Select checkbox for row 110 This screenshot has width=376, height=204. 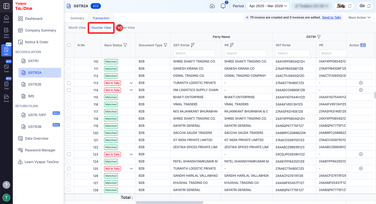pos(69,61)
